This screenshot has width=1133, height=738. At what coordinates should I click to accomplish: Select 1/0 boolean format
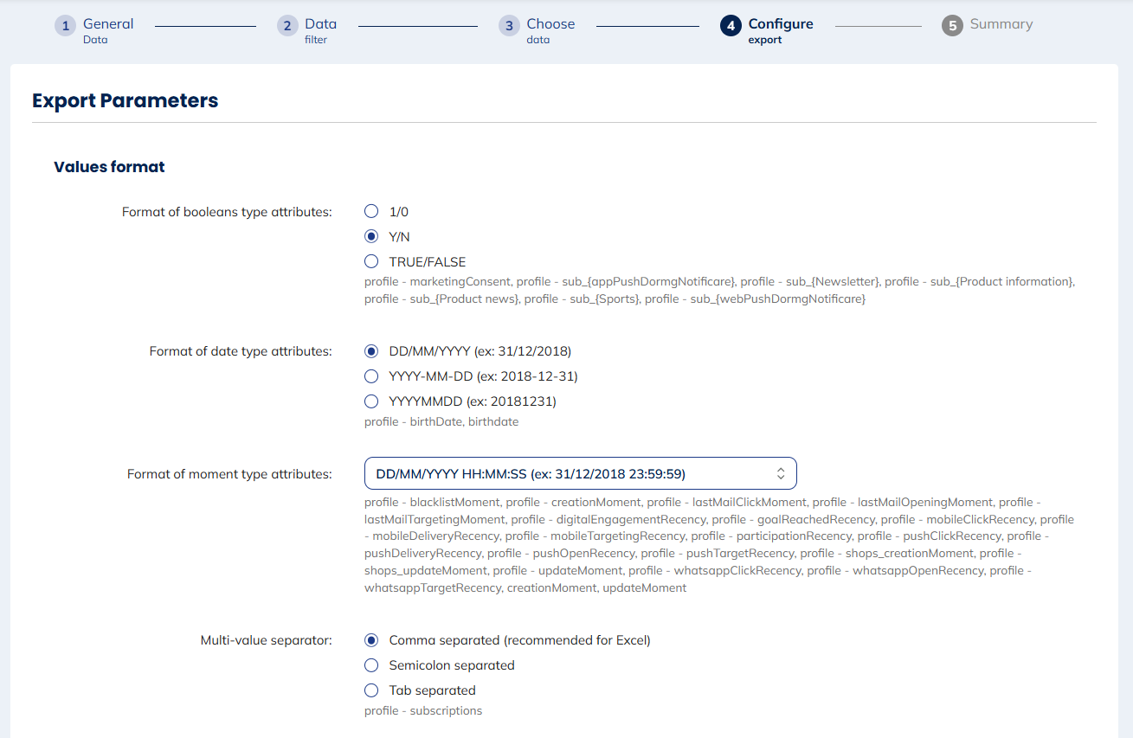tap(371, 211)
